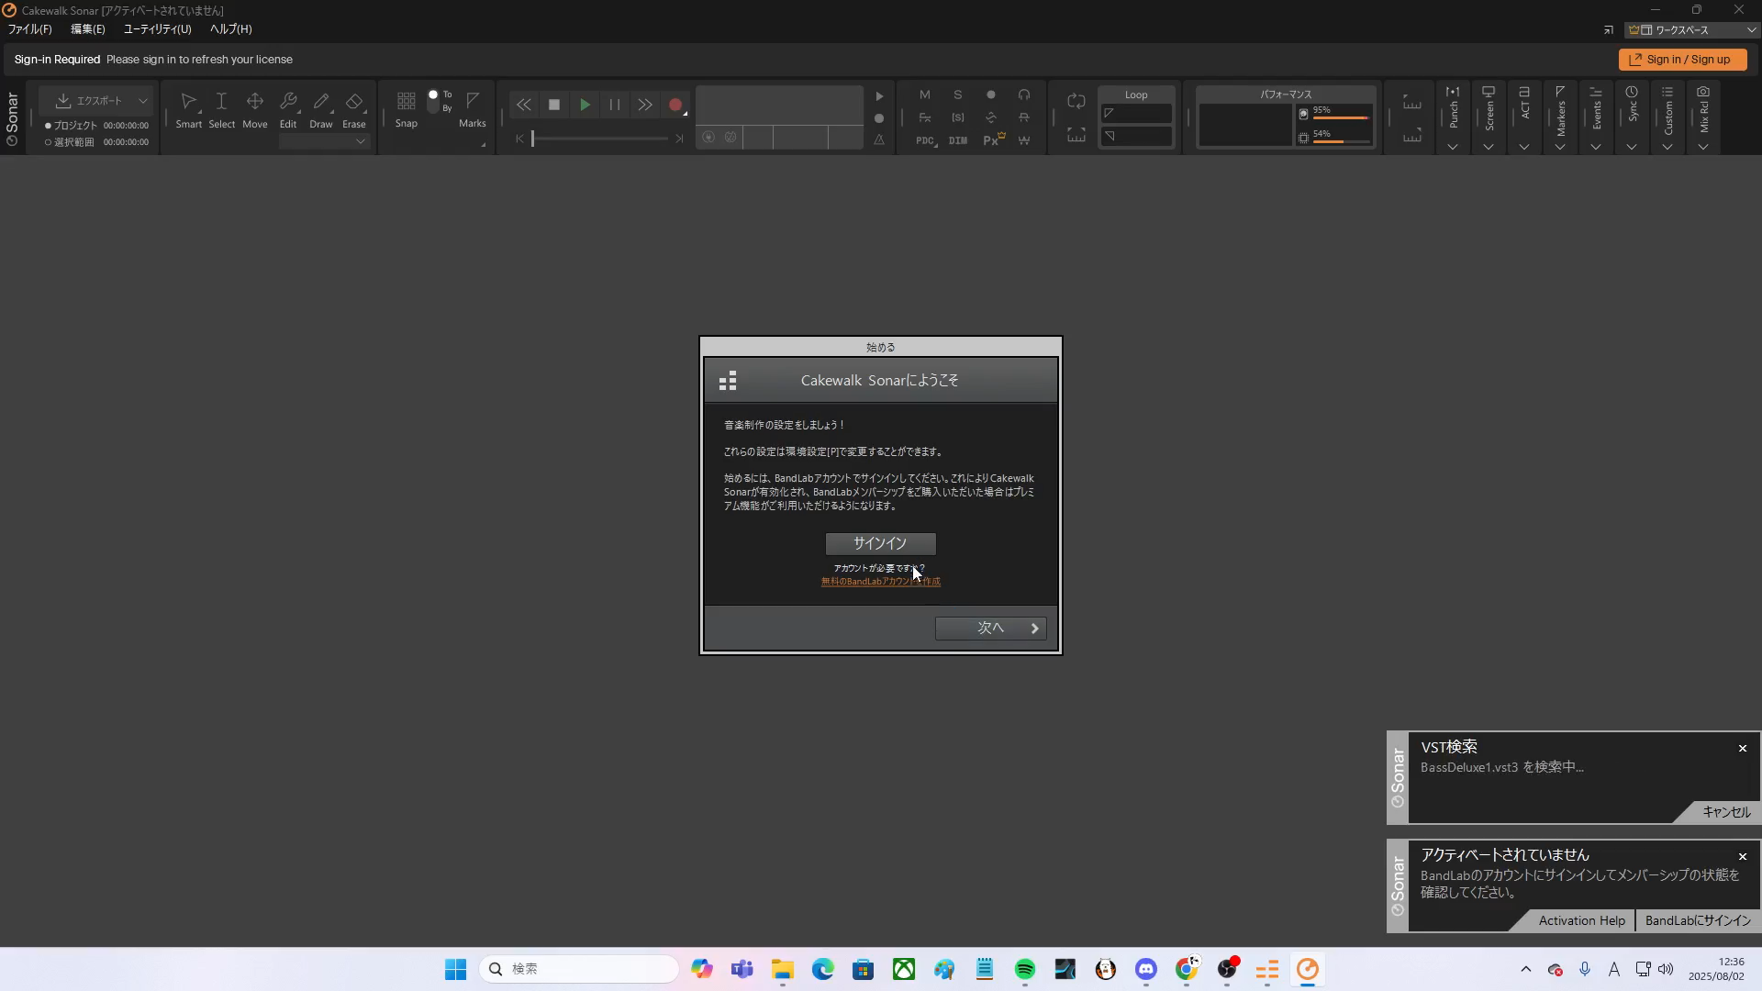Click the Windows Start button

point(455,969)
